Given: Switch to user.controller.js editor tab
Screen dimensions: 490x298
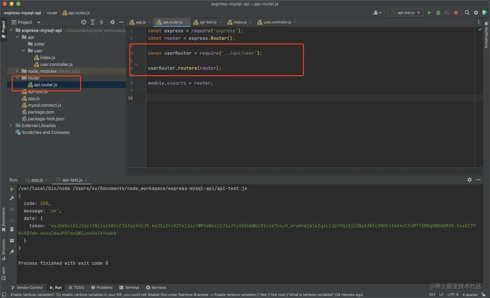Looking at the screenshot, I should (277, 22).
